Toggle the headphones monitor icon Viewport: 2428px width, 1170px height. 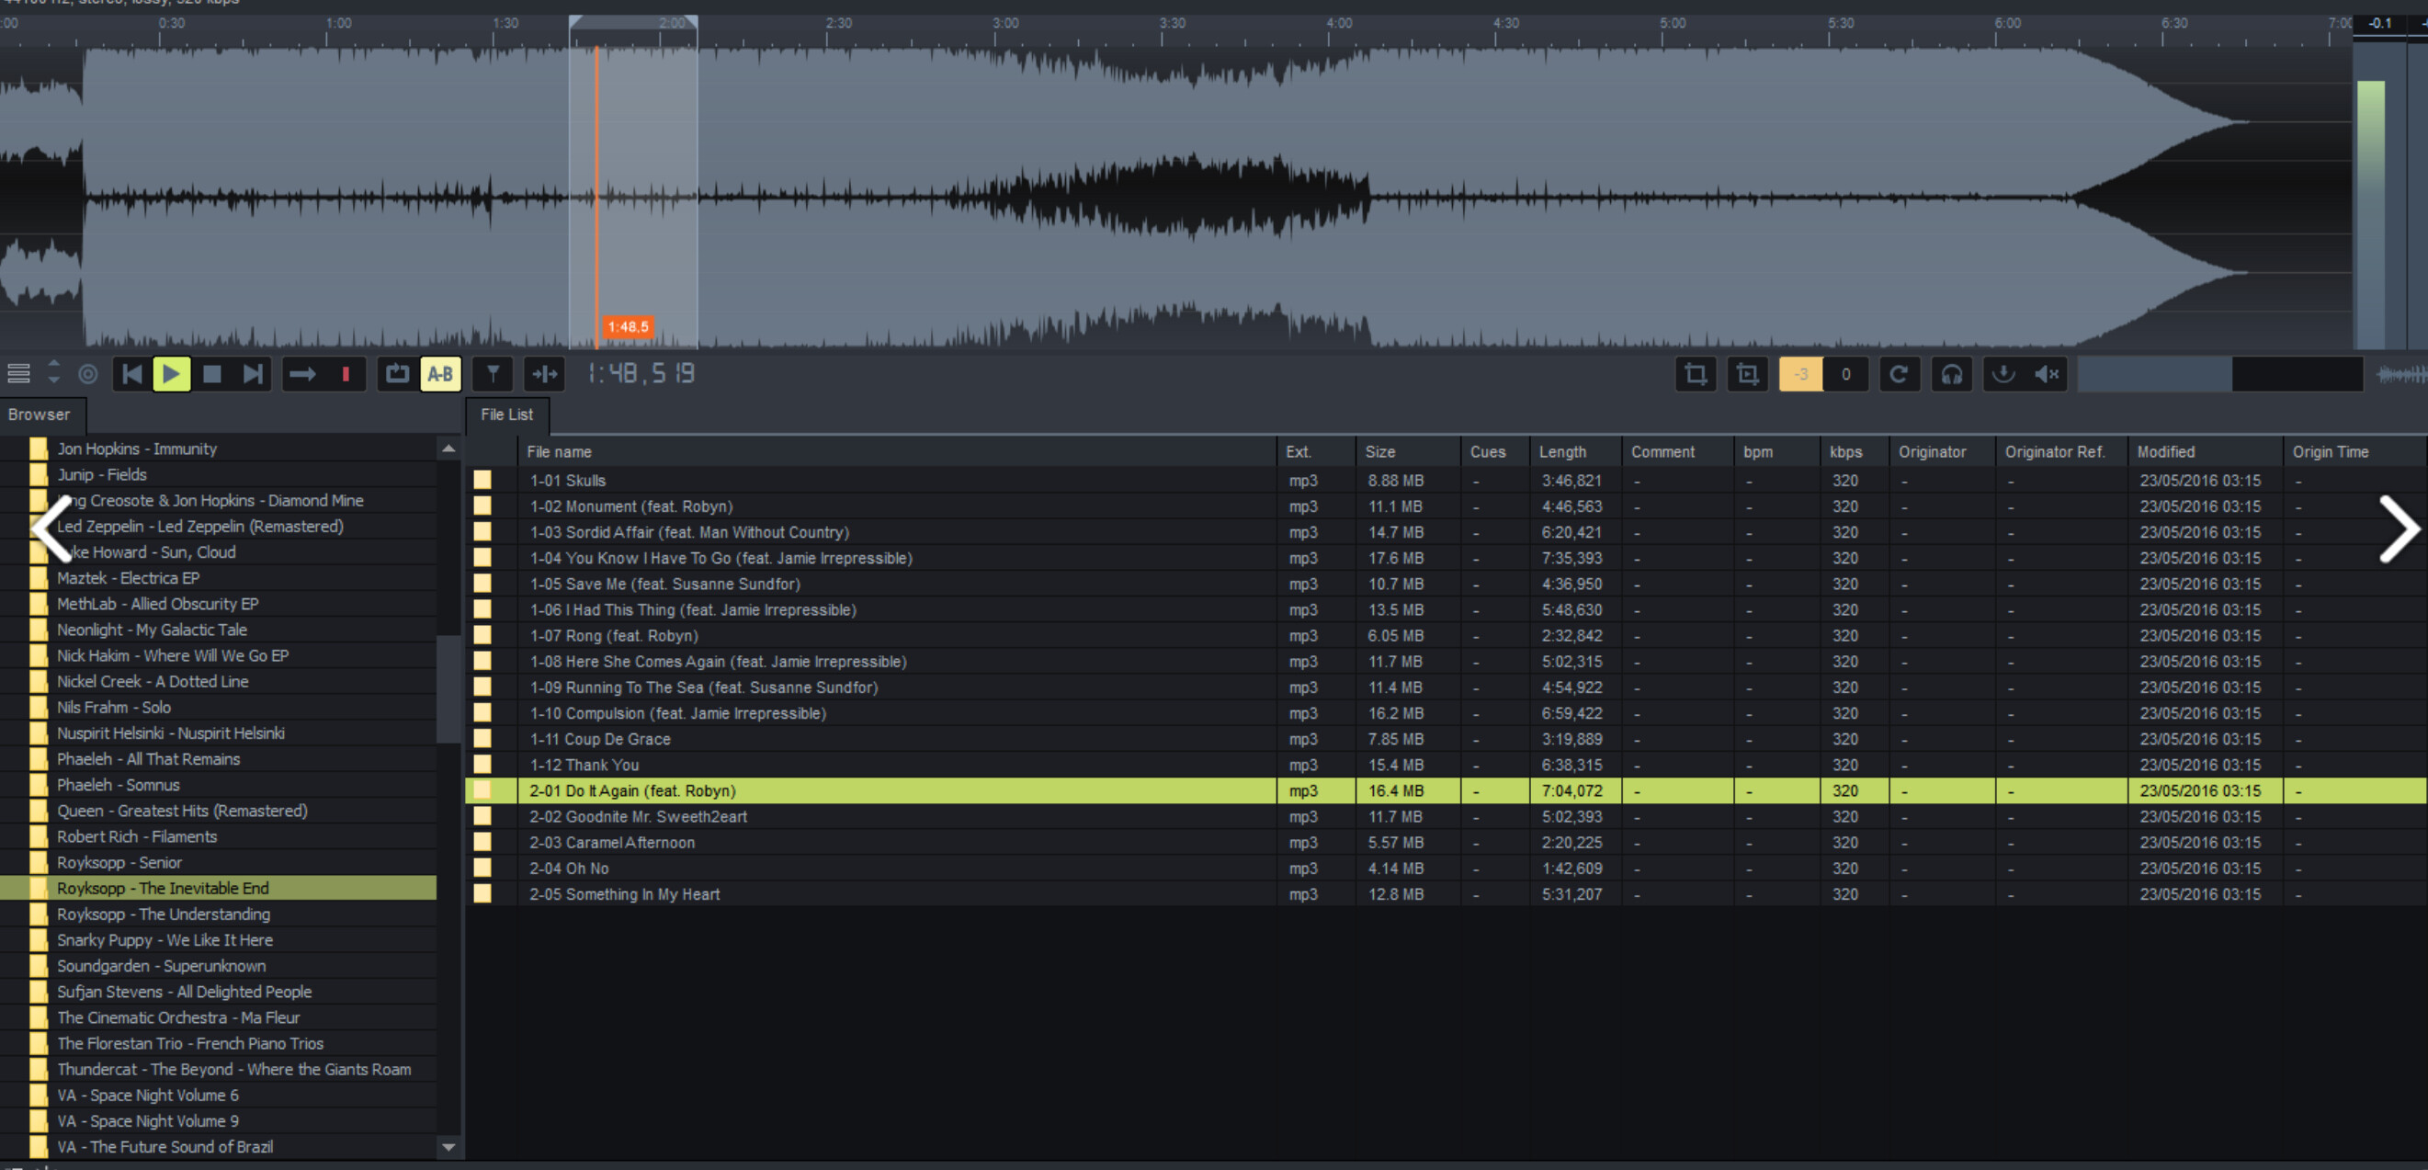1951,374
